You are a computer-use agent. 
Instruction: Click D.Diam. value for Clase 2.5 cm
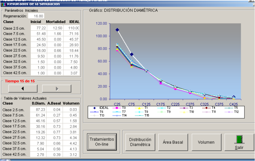(x=38, y=110)
